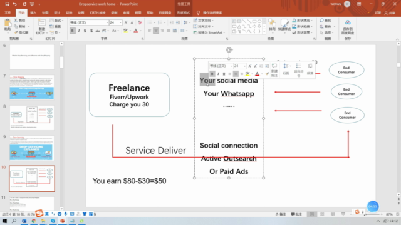Undo the last action
The height and width of the screenshot is (225, 401).
pyautogui.click(x=14, y=4)
